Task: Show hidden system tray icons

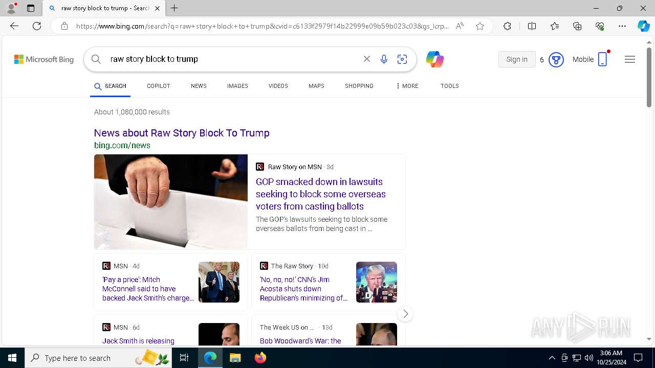Action: click(x=552, y=358)
